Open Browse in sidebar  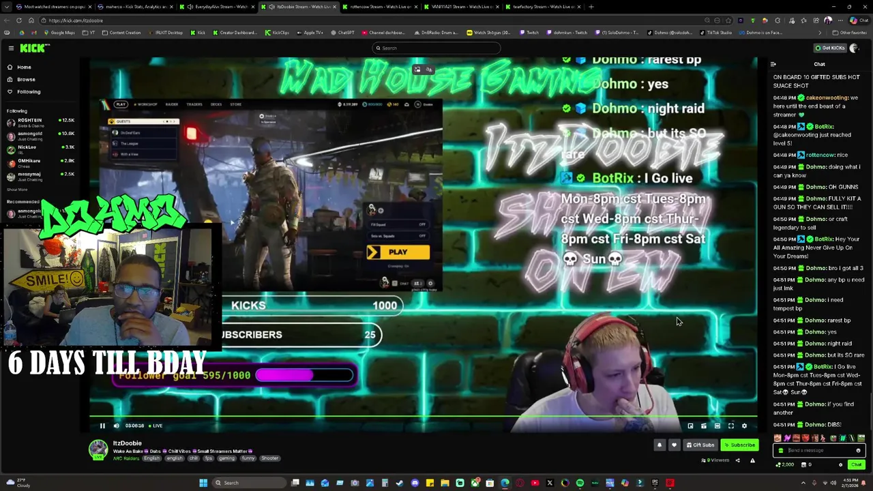(26, 79)
